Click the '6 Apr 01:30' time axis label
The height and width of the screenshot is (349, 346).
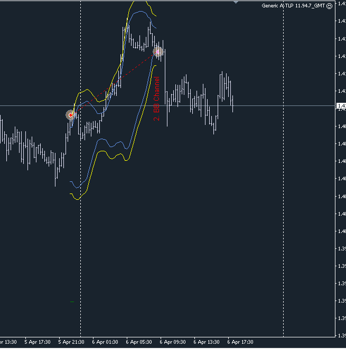click(105, 342)
